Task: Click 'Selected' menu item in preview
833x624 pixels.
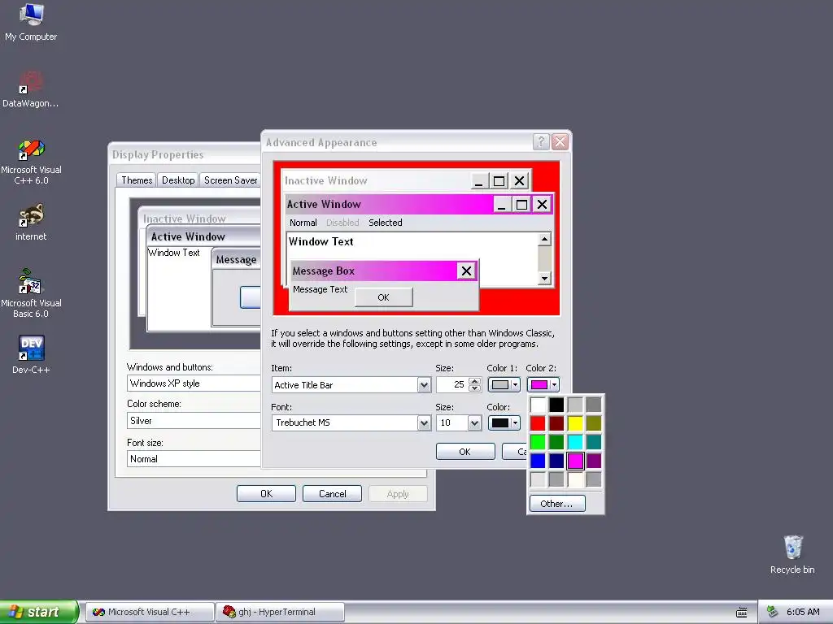Action: (x=385, y=223)
